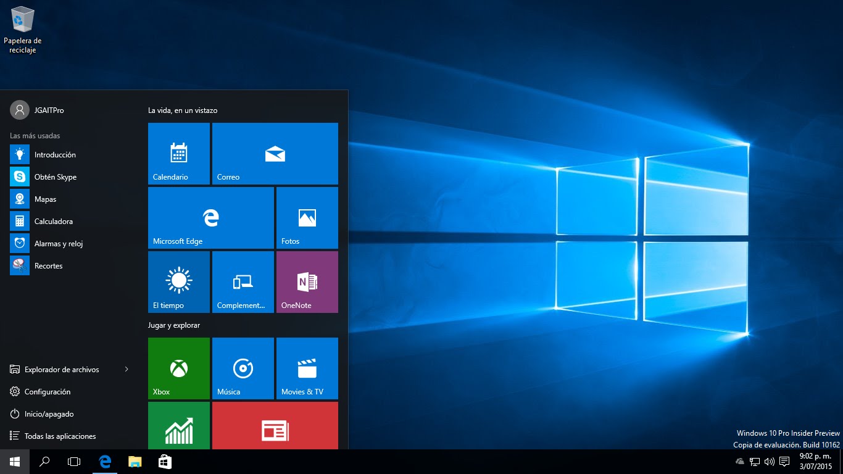Open the green Xbox tile
This screenshot has height=474, width=843.
pyautogui.click(x=178, y=368)
